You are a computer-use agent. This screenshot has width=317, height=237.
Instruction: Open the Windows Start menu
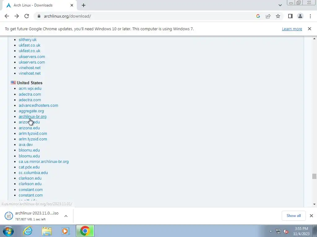[8, 231]
